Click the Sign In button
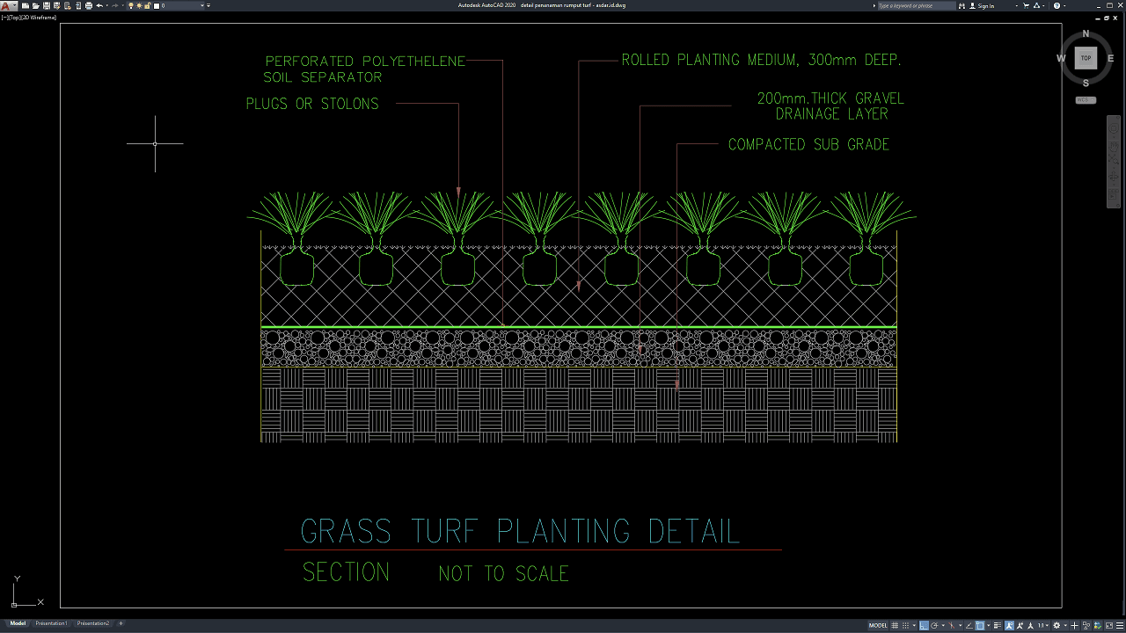 click(x=985, y=5)
